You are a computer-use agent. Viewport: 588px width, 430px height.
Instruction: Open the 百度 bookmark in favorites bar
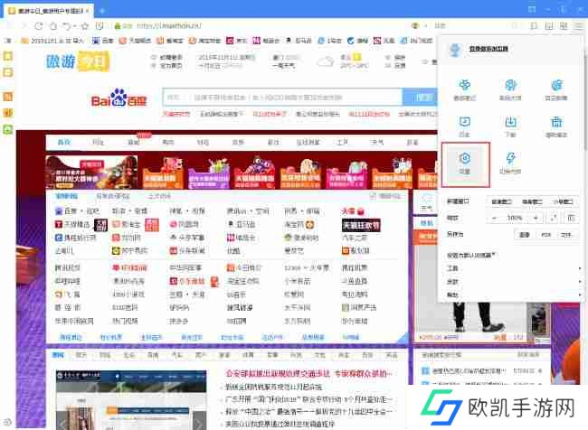click(102, 41)
